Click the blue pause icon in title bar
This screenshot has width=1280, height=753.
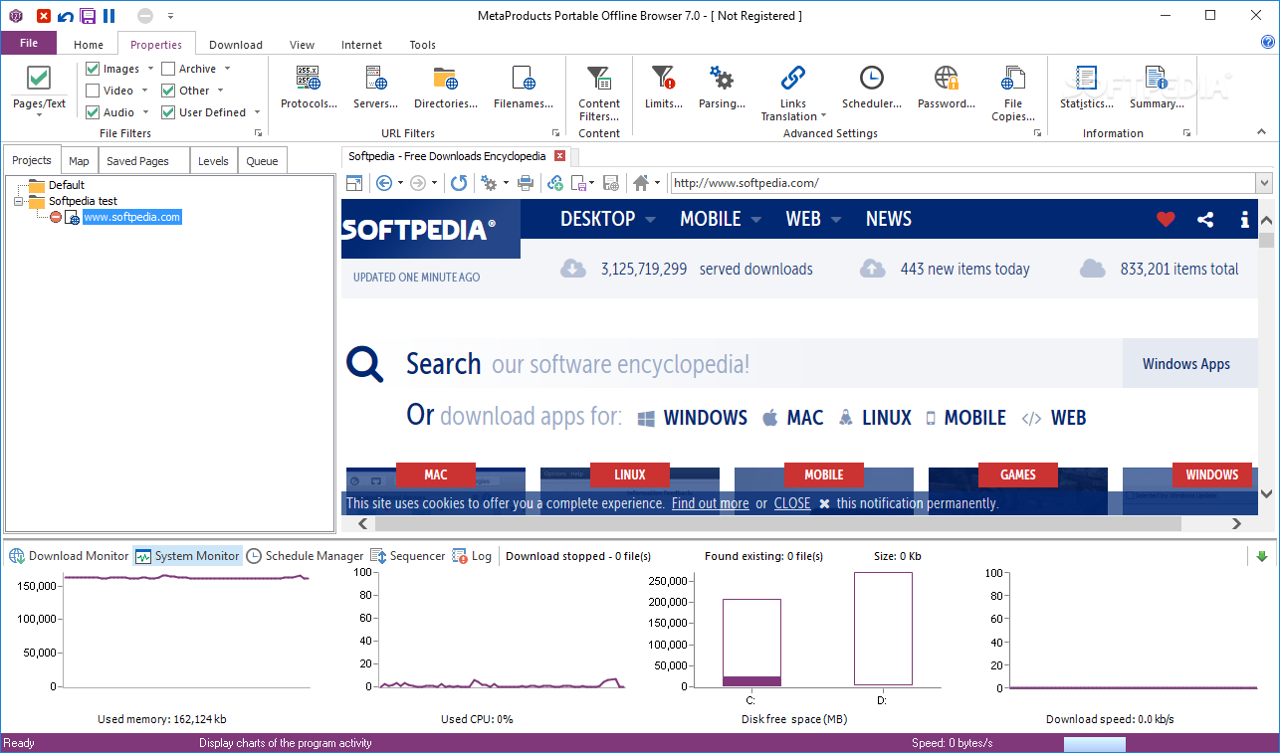(108, 16)
